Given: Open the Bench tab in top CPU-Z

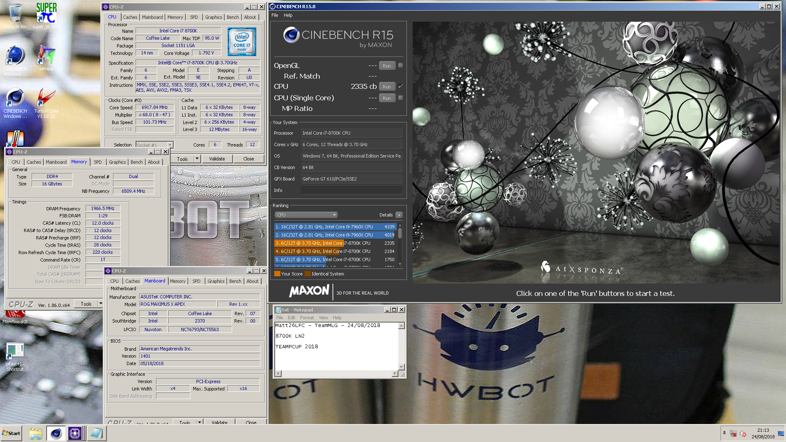Looking at the screenshot, I should [x=233, y=17].
